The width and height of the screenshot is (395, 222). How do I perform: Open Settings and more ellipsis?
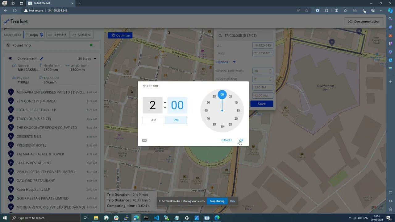click(x=382, y=10)
